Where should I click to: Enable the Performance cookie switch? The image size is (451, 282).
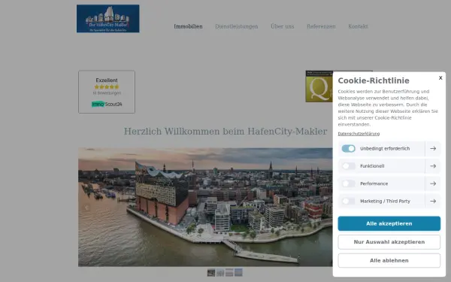[x=348, y=183]
